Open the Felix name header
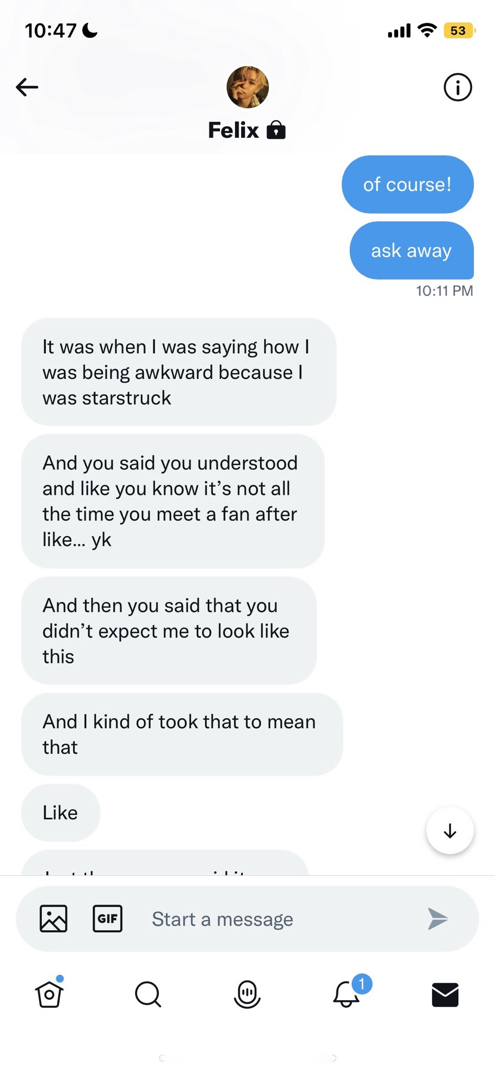 pyautogui.click(x=247, y=130)
